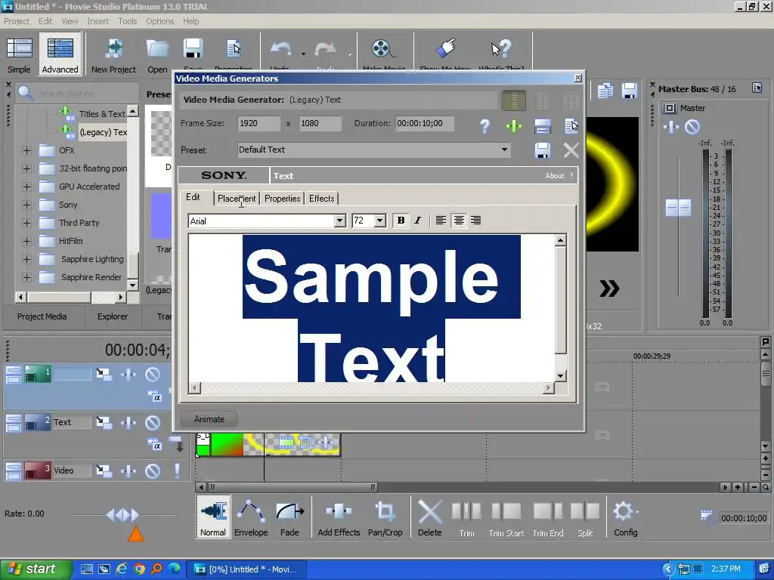Viewport: 774px width, 580px height.
Task: Open the Undo history dropdown arrow
Action: pyautogui.click(x=303, y=54)
